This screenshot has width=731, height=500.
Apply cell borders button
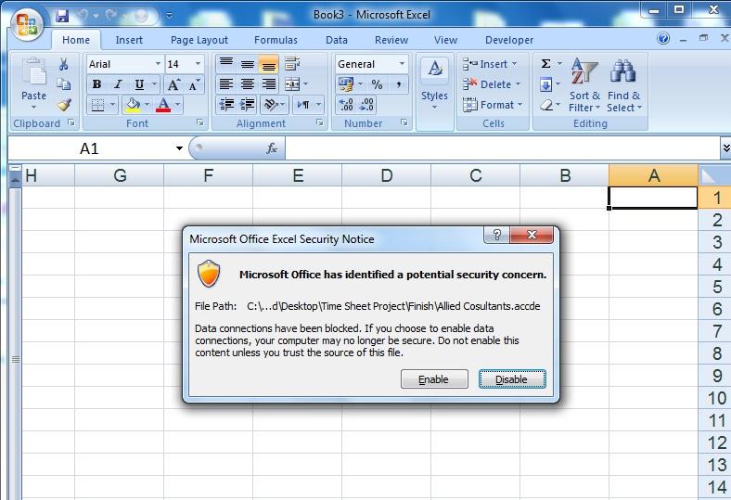click(98, 105)
